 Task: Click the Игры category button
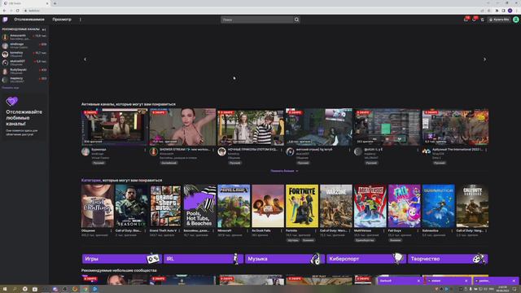point(121,259)
